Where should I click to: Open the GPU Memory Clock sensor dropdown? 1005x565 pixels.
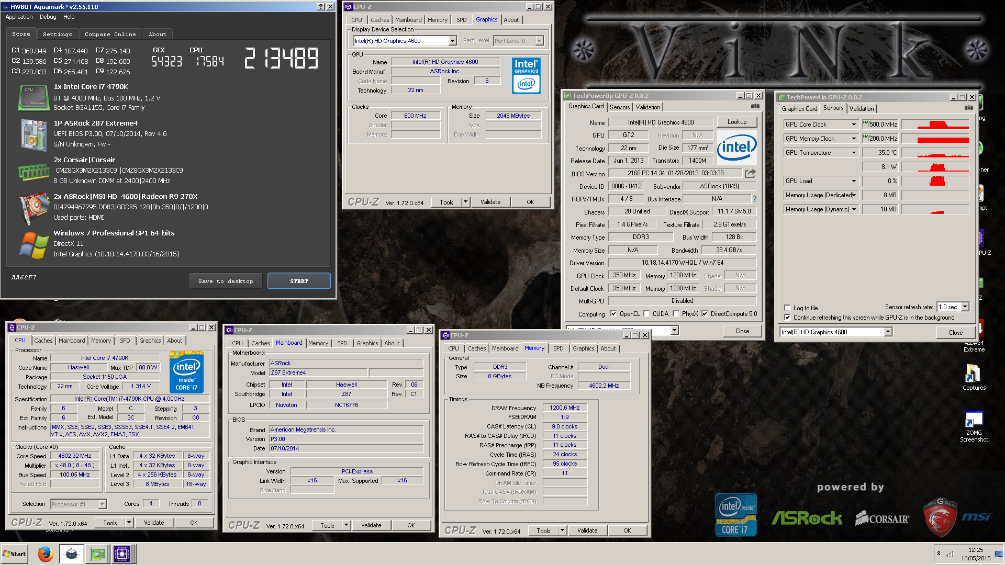(x=854, y=139)
